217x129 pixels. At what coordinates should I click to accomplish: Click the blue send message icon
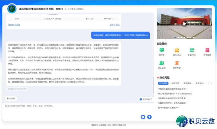(x=149, y=117)
